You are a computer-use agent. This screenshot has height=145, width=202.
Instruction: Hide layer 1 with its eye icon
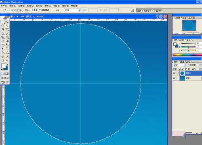(174, 73)
